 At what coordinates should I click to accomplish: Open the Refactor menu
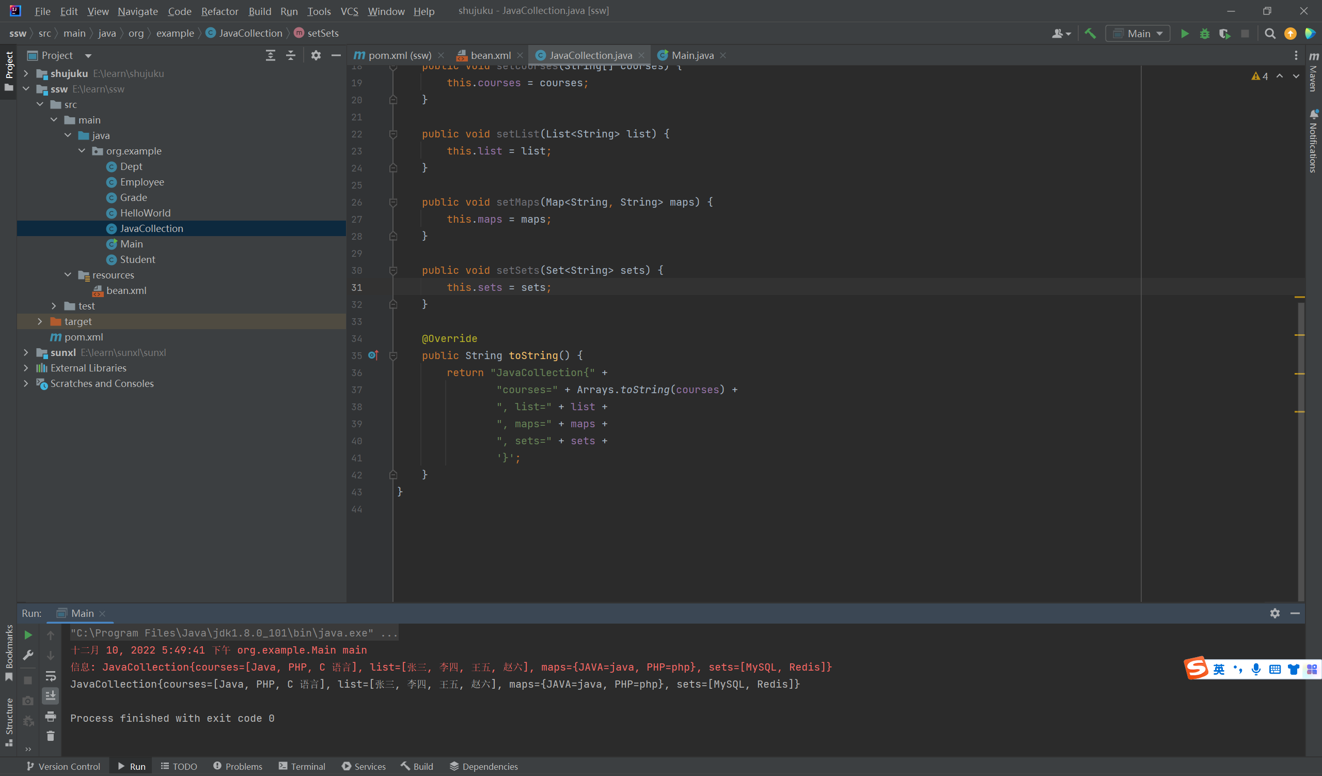tap(219, 11)
